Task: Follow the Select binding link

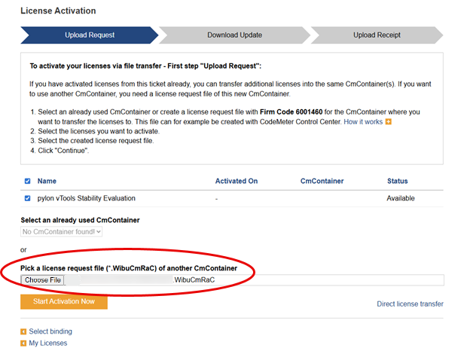Action: click(x=50, y=331)
